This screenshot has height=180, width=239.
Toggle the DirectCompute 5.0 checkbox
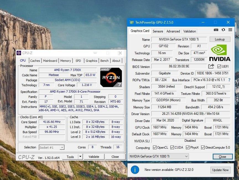203,148
